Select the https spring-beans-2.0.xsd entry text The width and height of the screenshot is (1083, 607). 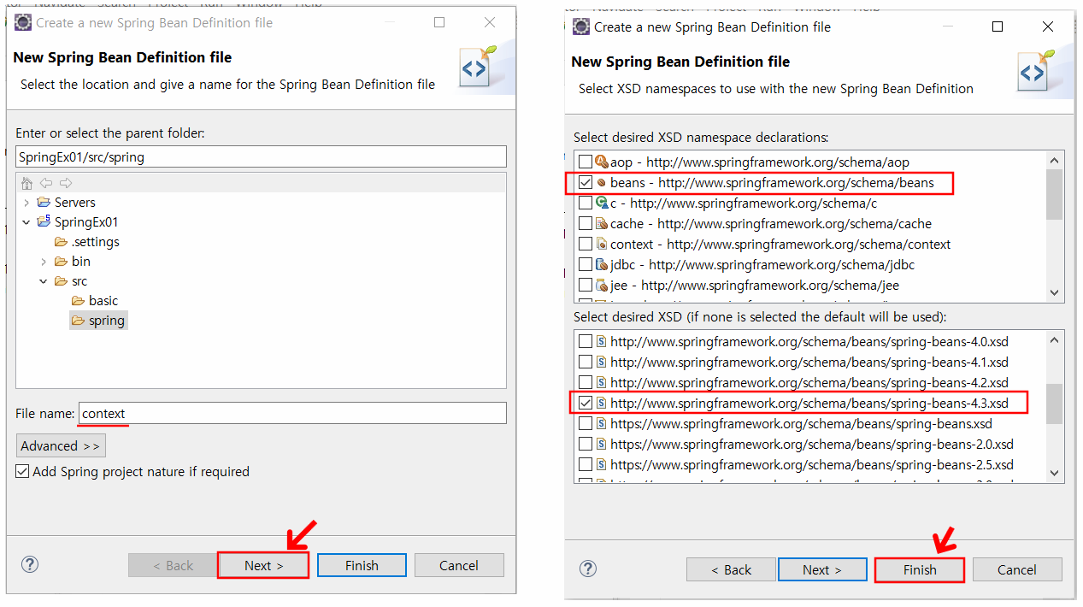click(812, 445)
